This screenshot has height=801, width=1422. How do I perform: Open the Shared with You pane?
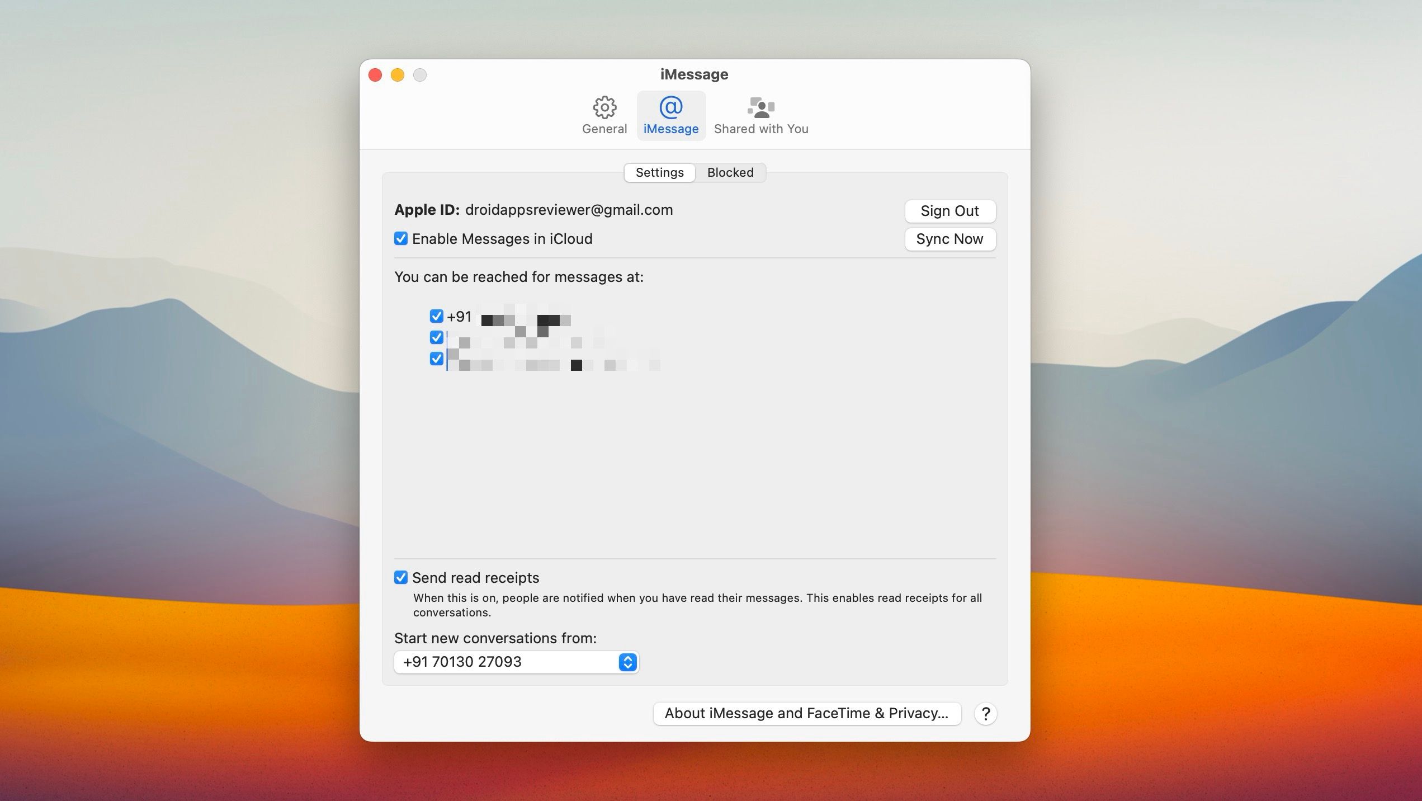pos(760,115)
